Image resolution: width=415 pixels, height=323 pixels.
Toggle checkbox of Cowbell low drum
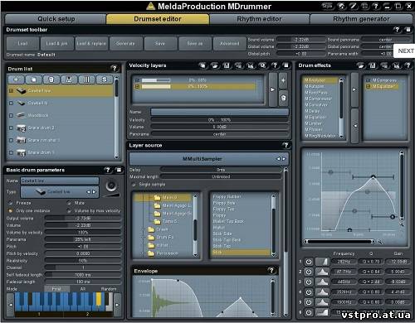click(x=12, y=90)
